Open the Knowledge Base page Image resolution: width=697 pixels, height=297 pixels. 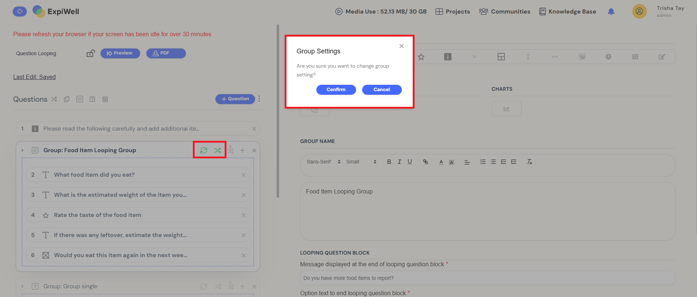click(x=567, y=12)
